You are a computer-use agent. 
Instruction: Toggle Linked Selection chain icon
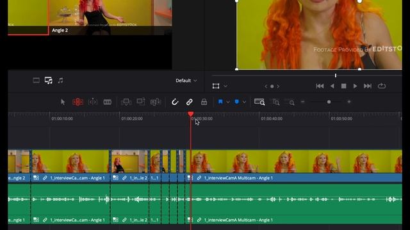click(190, 102)
